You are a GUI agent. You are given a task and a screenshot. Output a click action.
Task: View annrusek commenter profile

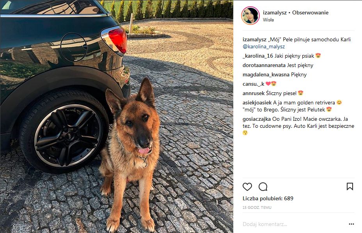click(254, 94)
